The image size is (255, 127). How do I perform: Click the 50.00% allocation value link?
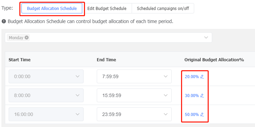tap(192, 115)
